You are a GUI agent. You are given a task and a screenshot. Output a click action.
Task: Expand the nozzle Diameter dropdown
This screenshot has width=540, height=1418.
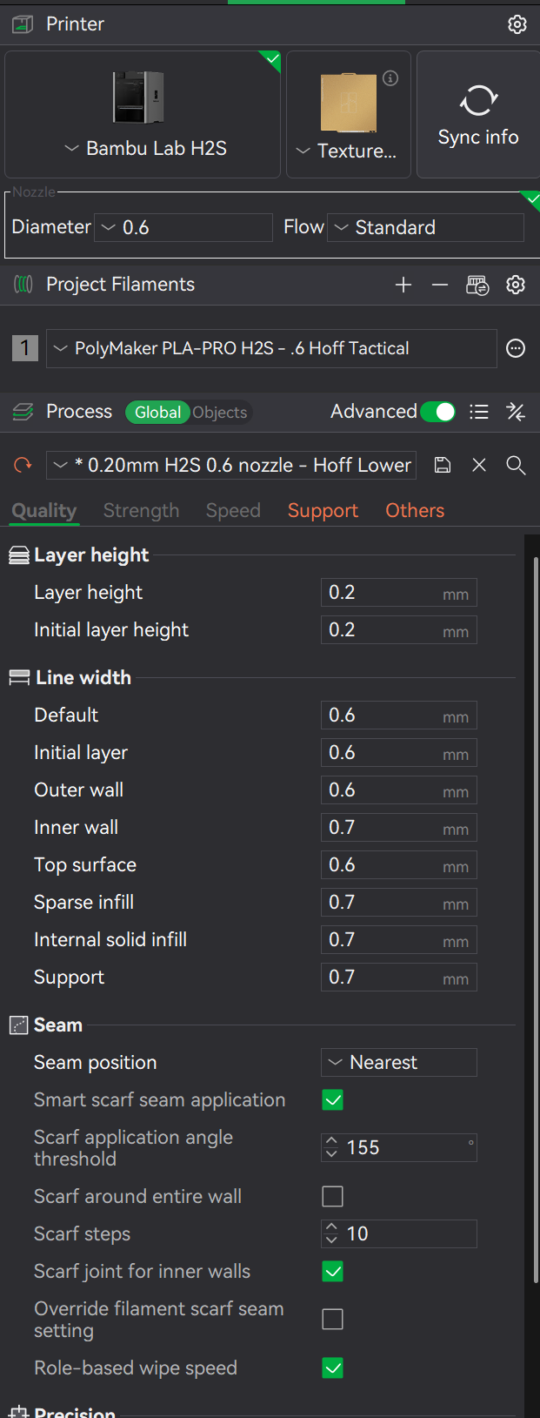183,227
